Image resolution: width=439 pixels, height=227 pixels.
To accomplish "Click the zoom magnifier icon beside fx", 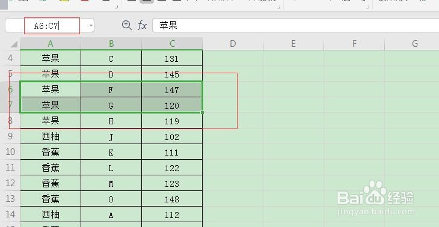I will click(x=127, y=25).
